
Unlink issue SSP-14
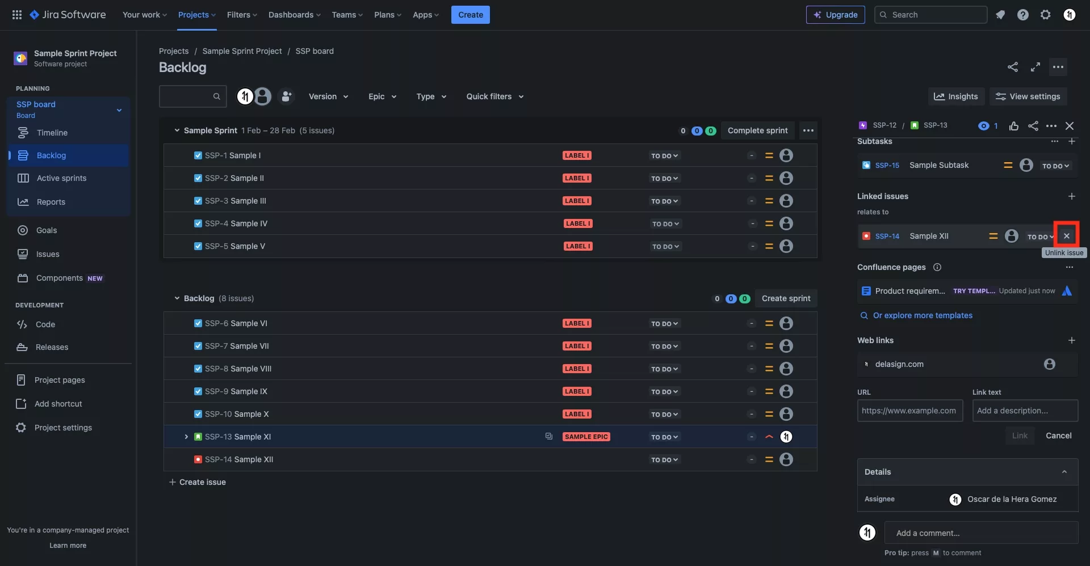[x=1067, y=236]
